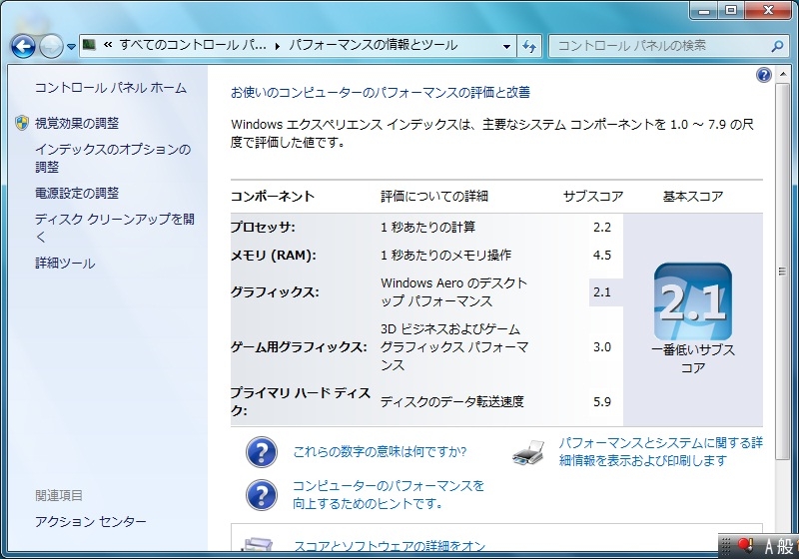Click the vertical scrollbar thumb
Image resolution: width=799 pixels, height=559 pixels.
point(782,272)
